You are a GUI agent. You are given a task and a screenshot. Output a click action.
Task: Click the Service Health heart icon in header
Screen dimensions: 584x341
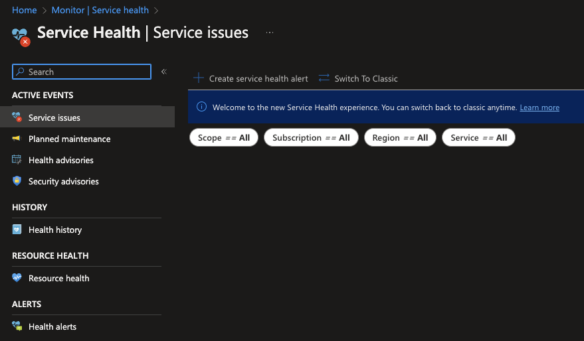[21, 36]
